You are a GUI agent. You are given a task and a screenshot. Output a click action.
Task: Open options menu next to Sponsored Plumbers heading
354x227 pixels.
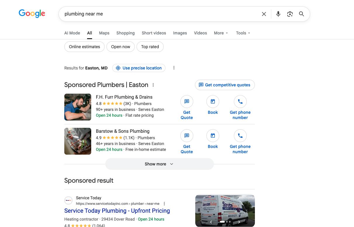tap(153, 85)
